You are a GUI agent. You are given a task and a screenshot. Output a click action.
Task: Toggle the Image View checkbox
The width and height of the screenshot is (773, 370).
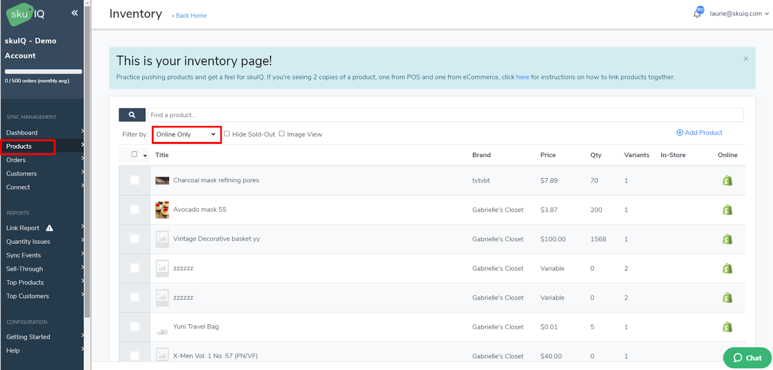tap(282, 134)
